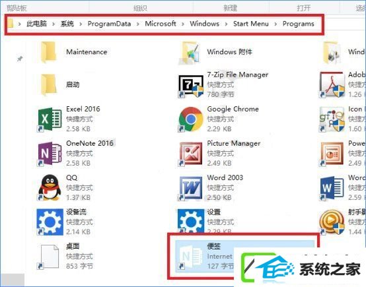Open the 启动 folder
This screenshot has width=366, height=287.
48,85
